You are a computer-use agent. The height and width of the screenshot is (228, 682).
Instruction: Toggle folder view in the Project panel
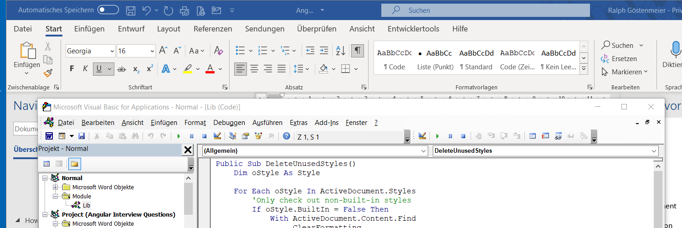74,164
